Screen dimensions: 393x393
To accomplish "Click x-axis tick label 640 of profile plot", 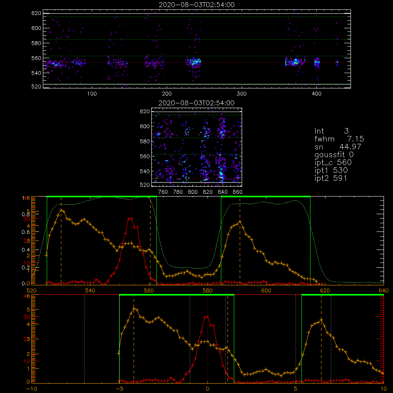I will [x=384, y=290].
